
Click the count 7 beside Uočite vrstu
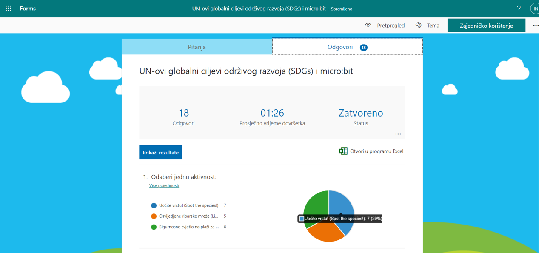pos(225,205)
